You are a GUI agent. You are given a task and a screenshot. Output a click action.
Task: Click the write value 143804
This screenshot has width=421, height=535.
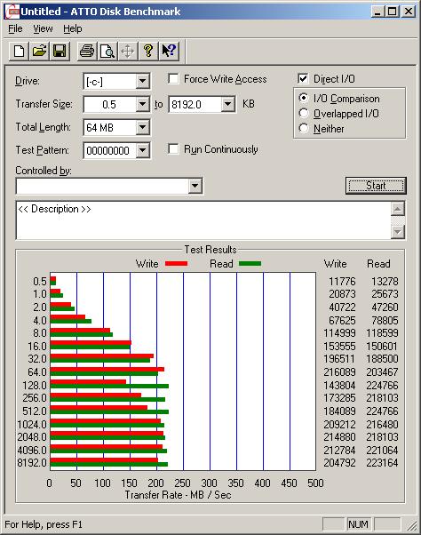point(339,385)
